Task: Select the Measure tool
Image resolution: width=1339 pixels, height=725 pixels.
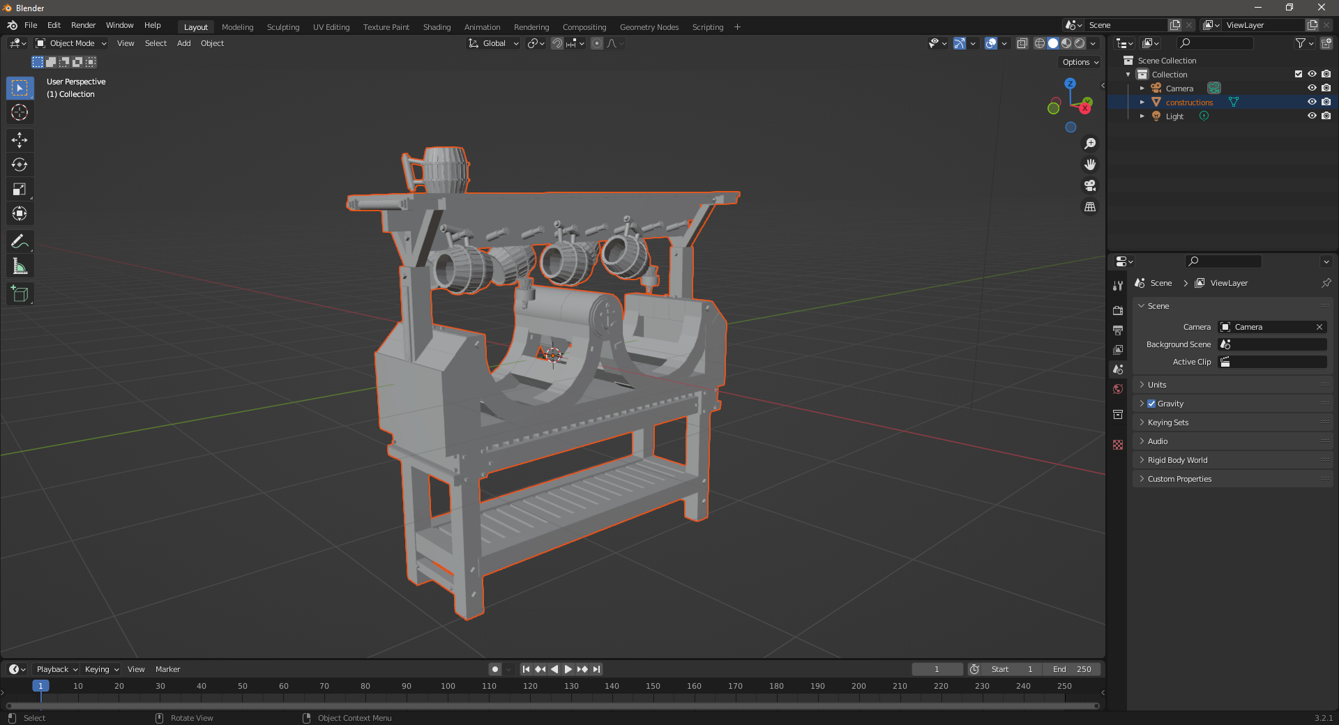Action: tap(20, 266)
